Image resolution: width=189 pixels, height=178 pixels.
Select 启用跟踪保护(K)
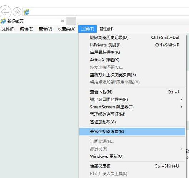click(132, 52)
